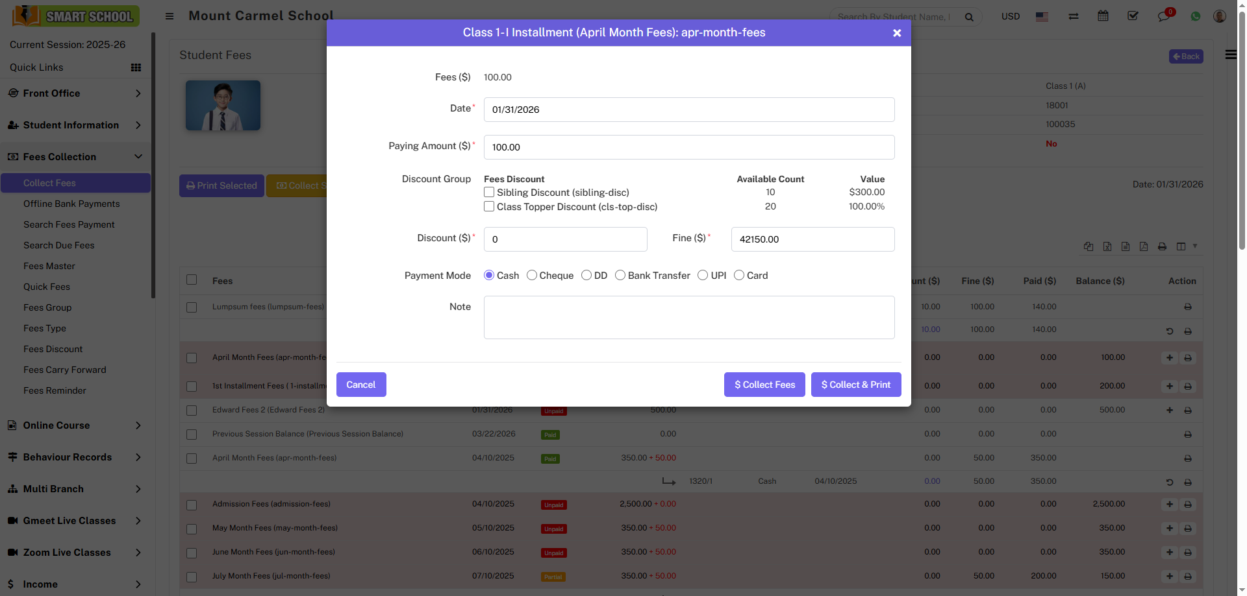Click the WhatsApp icon in header
Viewport: 1247px width, 596px height.
pos(1196,16)
